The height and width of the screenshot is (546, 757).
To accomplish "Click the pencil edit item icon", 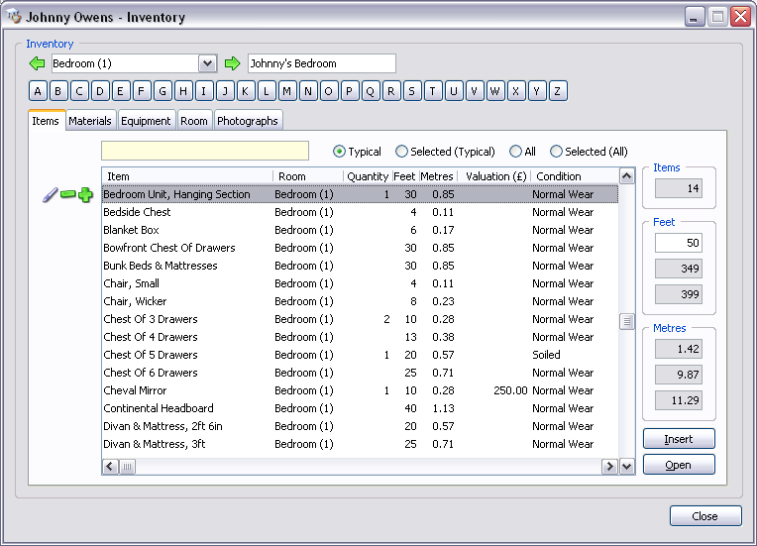I will [51, 195].
